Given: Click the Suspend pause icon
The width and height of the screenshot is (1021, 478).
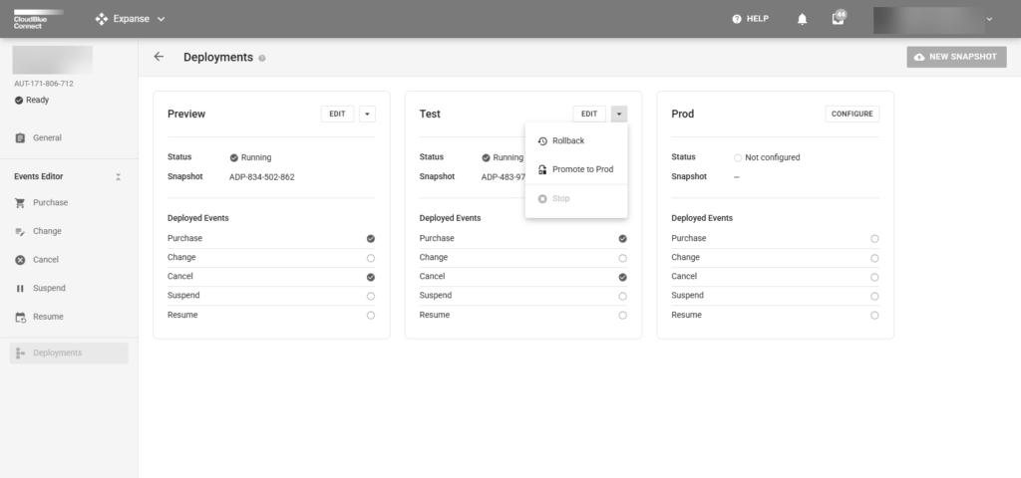Looking at the screenshot, I should point(20,288).
